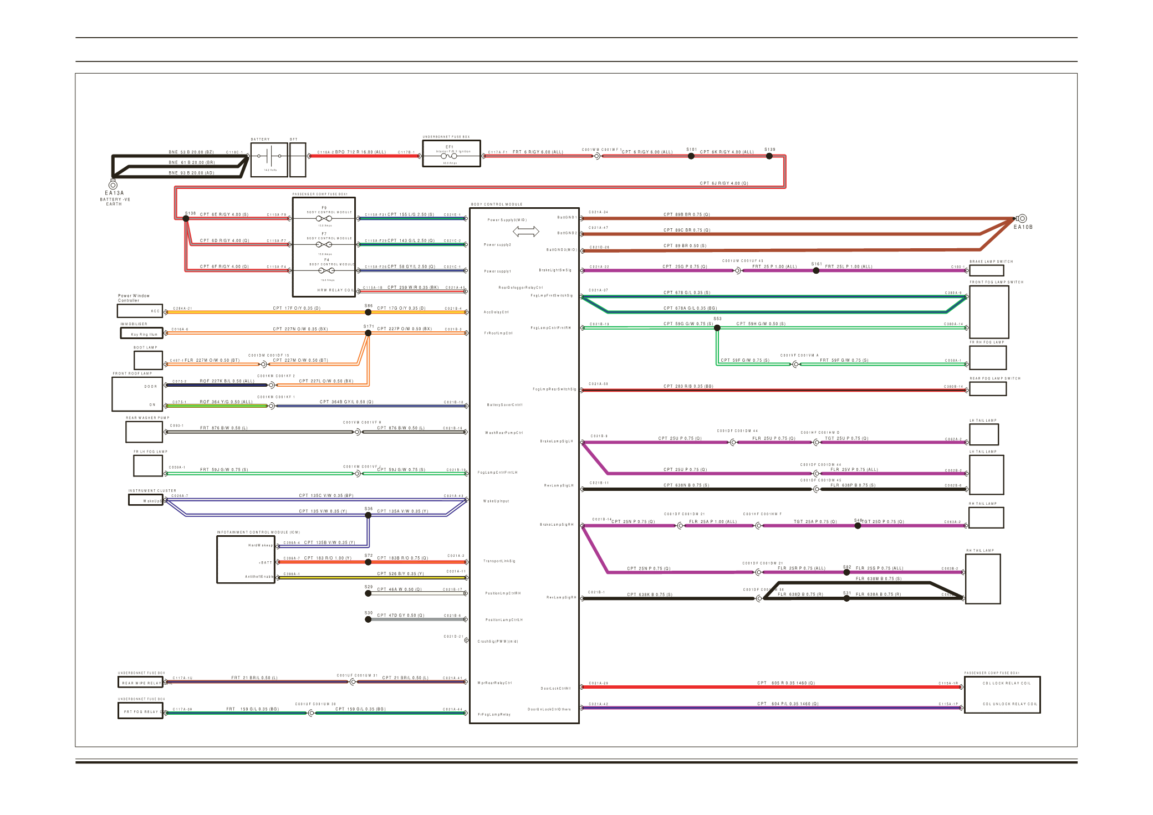Click the F4 fuse symbol

pos(326,270)
